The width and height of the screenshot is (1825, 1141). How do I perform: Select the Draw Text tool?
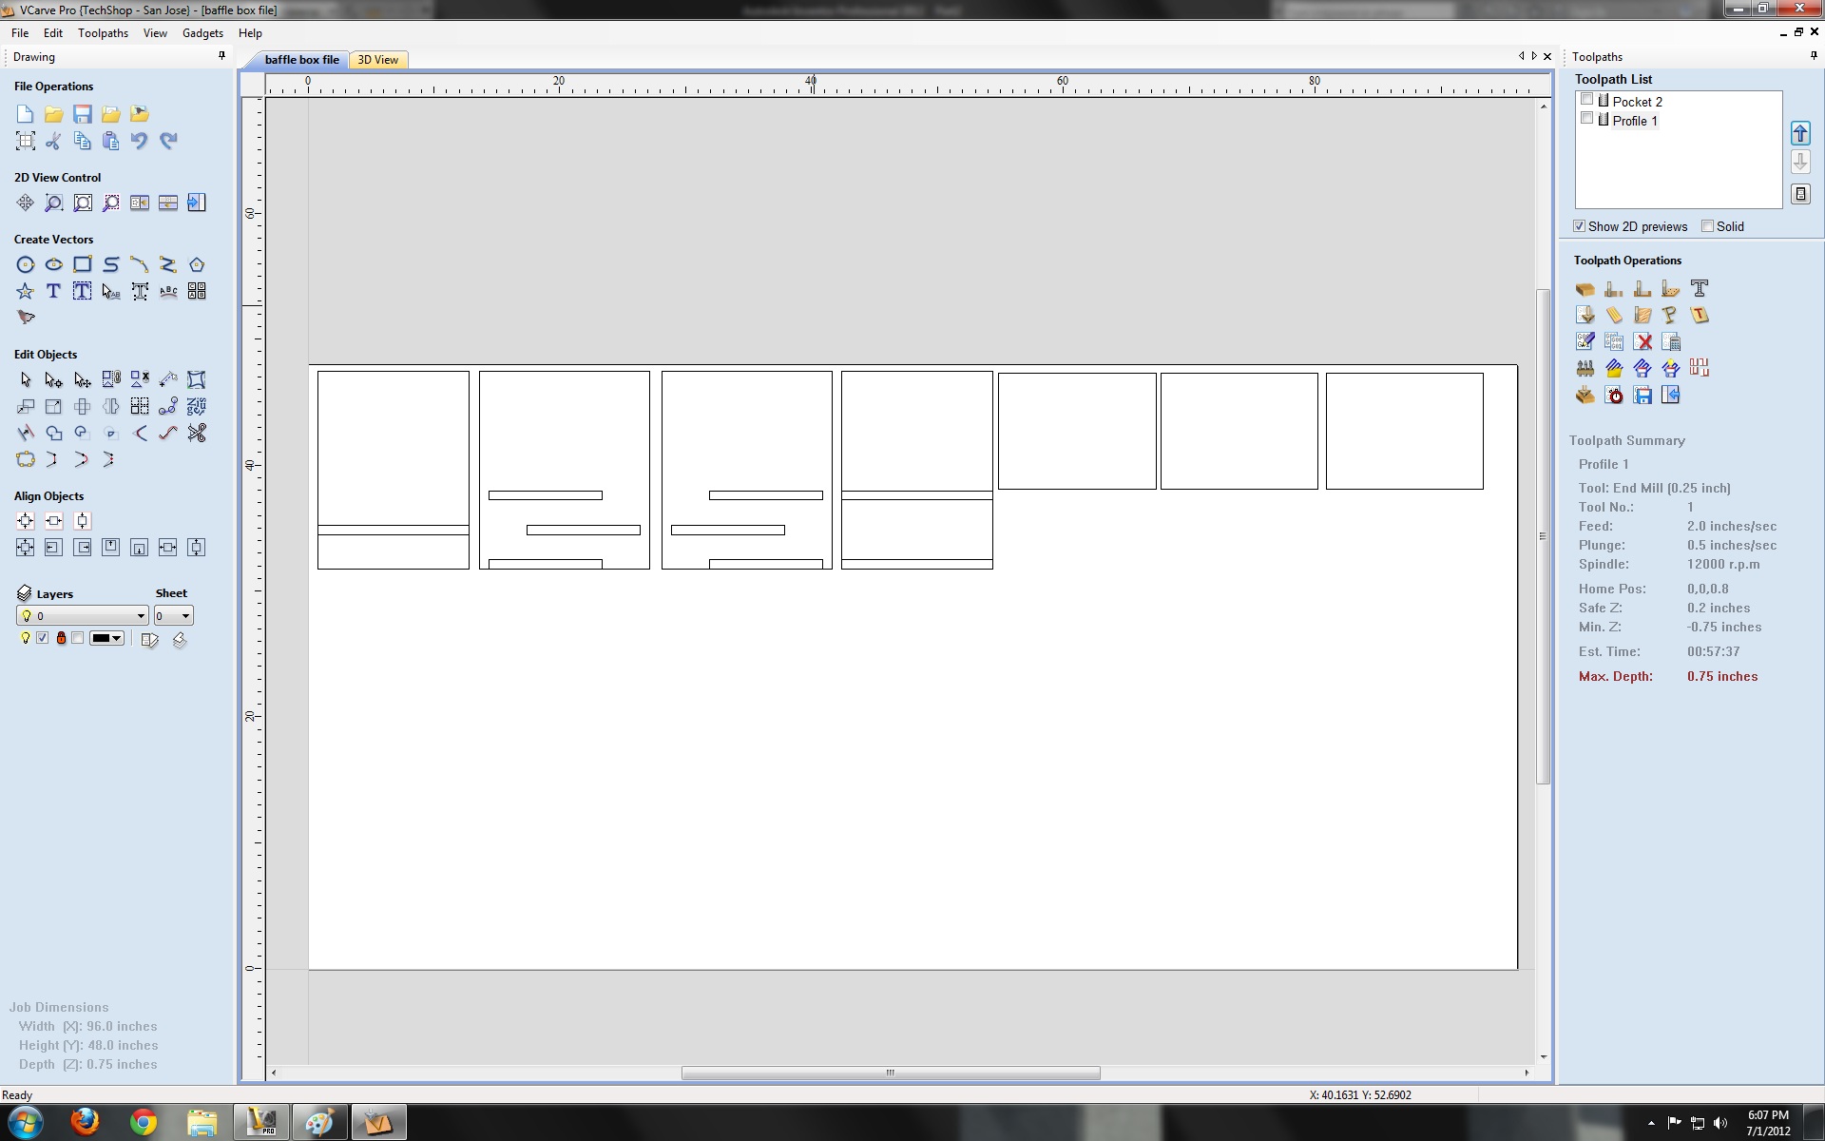point(54,291)
